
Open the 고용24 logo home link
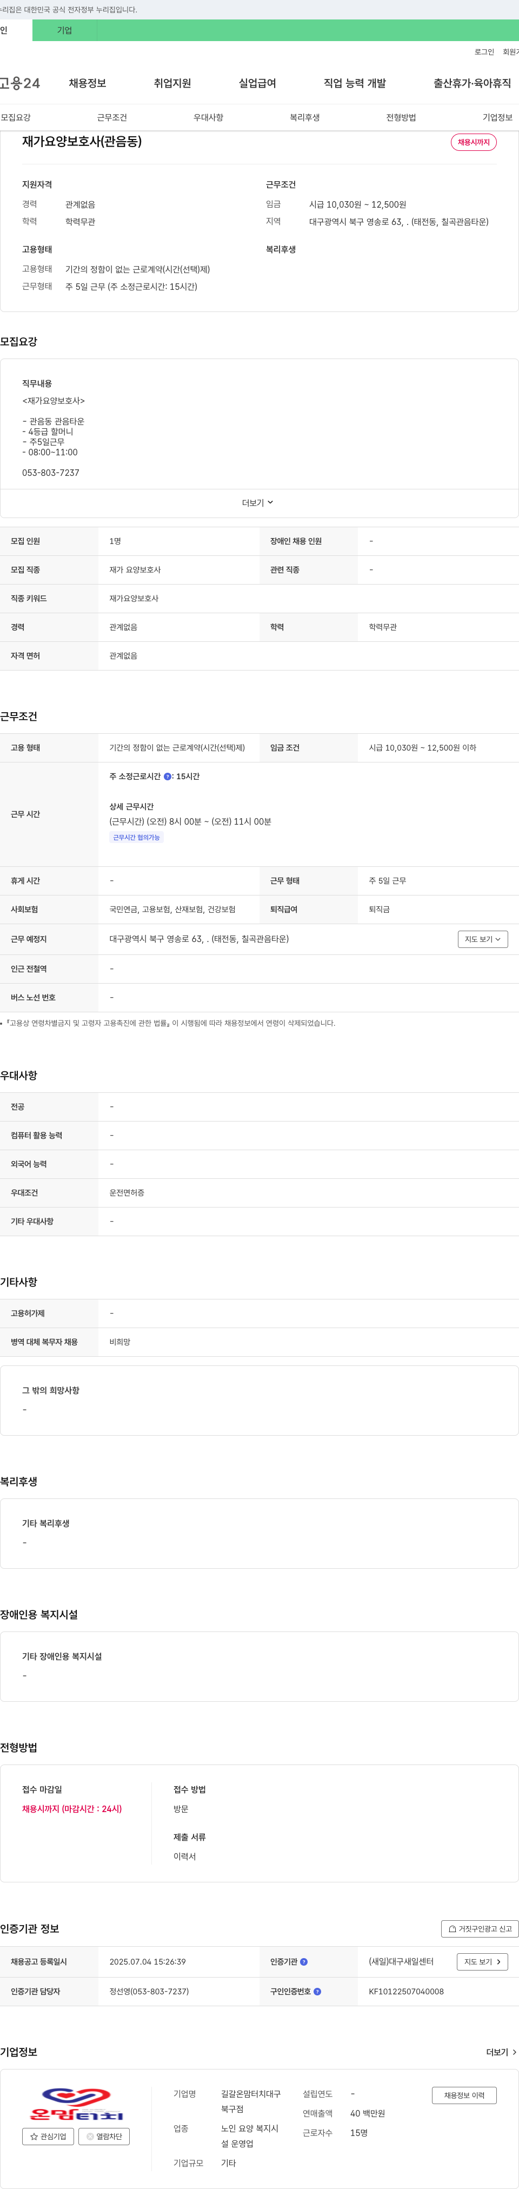pyautogui.click(x=19, y=83)
